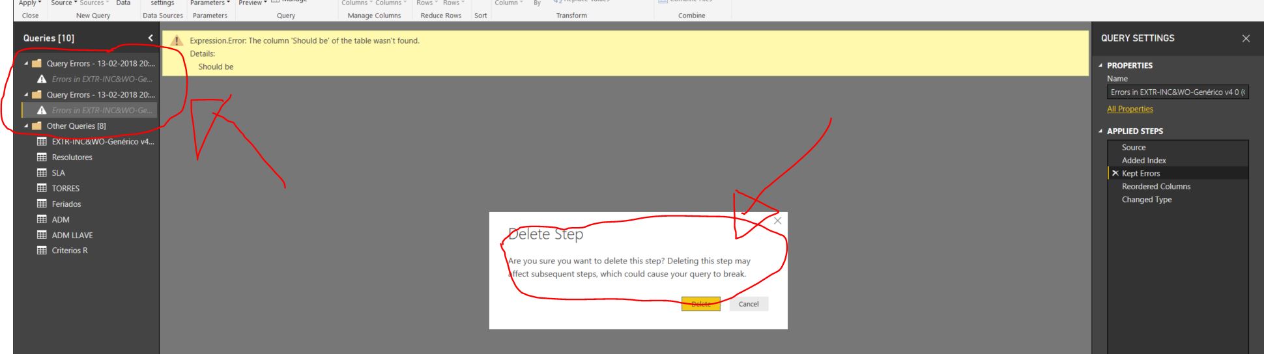Collapse the APPLIED STEPS section
This screenshot has width=1264, height=354.
(x=1101, y=131)
